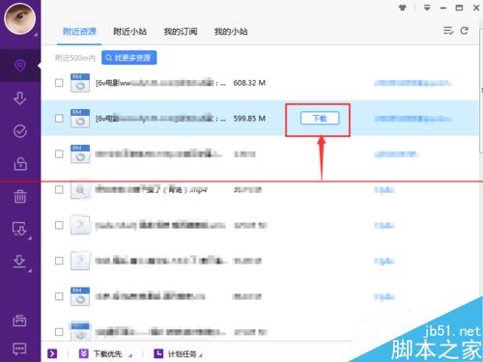Switch to the 我的订阅 tab
This screenshot has width=483, height=362.
point(181,32)
